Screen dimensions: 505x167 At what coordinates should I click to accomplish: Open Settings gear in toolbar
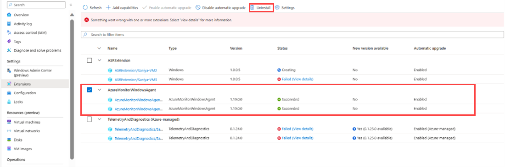coord(277,7)
